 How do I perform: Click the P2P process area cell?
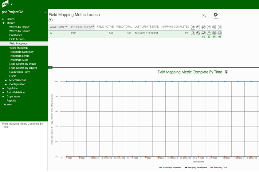coord(73,33)
